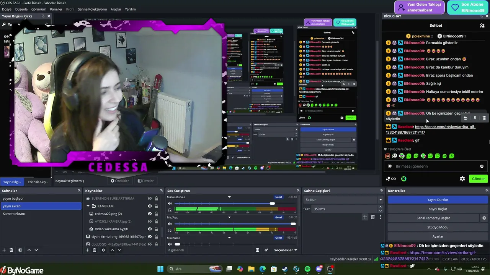
Task: Move the selected scene down
Action: [36, 250]
